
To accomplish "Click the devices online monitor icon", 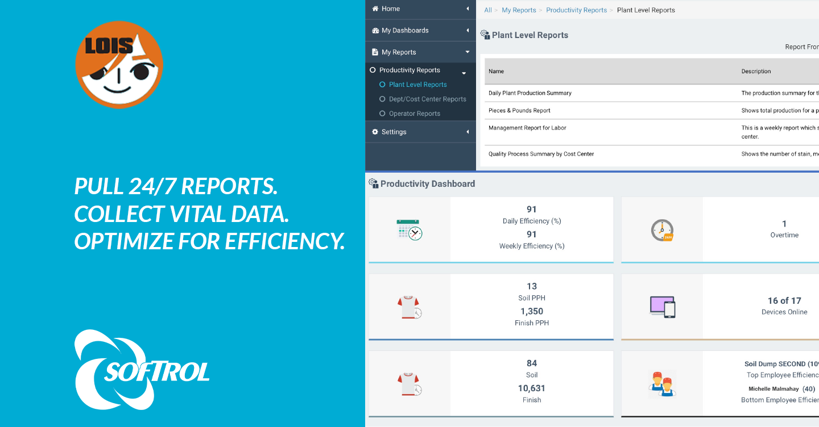I will [x=662, y=307].
